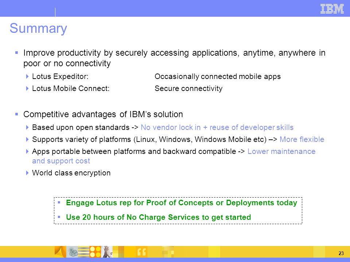The width and height of the screenshot is (350, 262).
Task: Click the "Lotus Mobile Connect:" label
Action: click(71, 88)
